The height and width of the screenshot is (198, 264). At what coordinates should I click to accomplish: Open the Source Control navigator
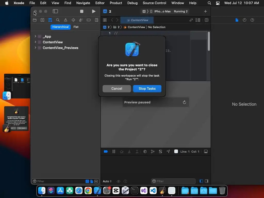[x=43, y=20]
